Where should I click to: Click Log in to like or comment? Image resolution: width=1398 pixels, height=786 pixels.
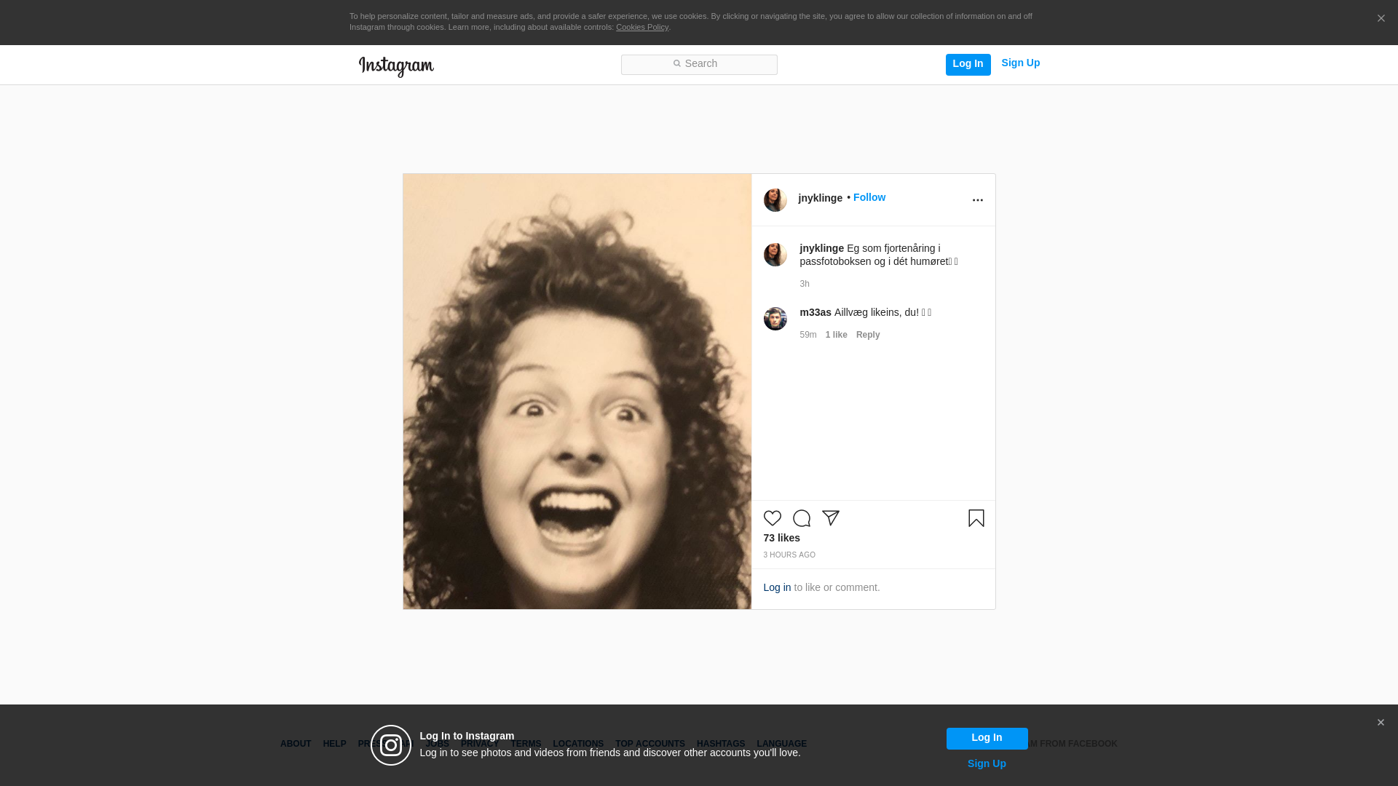pyautogui.click(x=777, y=587)
